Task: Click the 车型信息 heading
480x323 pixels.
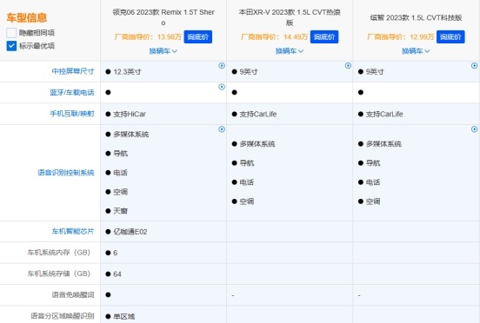Action: (x=27, y=17)
